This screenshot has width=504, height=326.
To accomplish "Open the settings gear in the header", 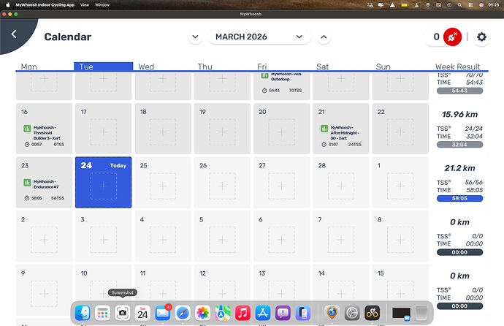I will (481, 37).
